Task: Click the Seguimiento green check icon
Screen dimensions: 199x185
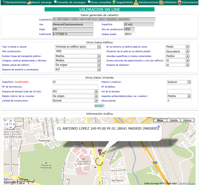Action: (x=114, y=2)
